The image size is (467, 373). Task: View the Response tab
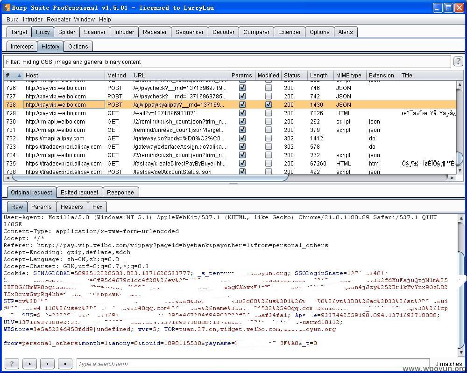(120, 192)
